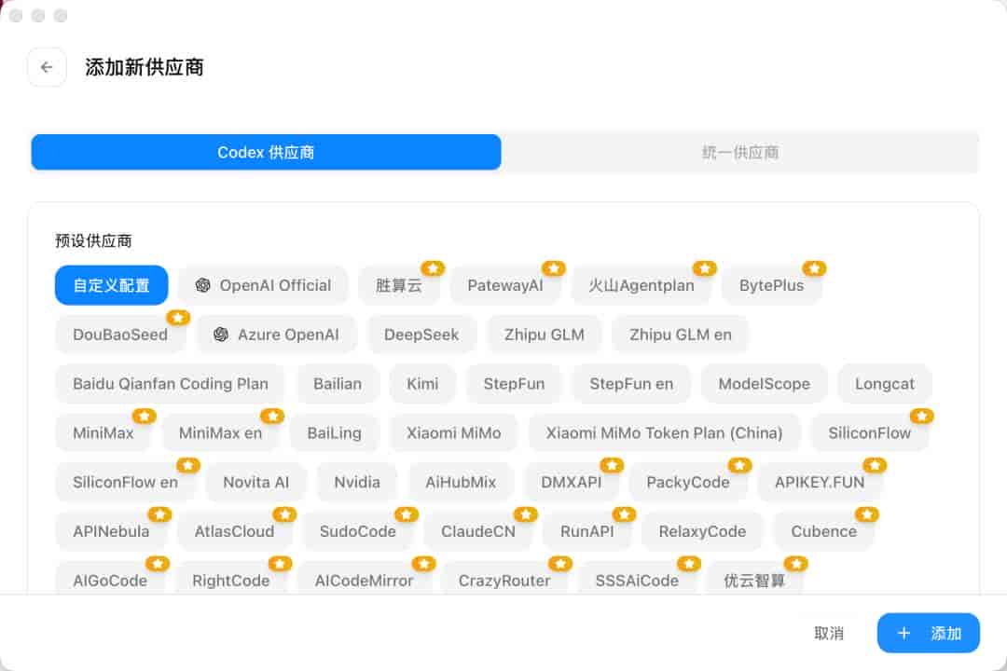The width and height of the screenshot is (1007, 671).
Task: Pick Nvidia provider preset
Action: coord(357,482)
